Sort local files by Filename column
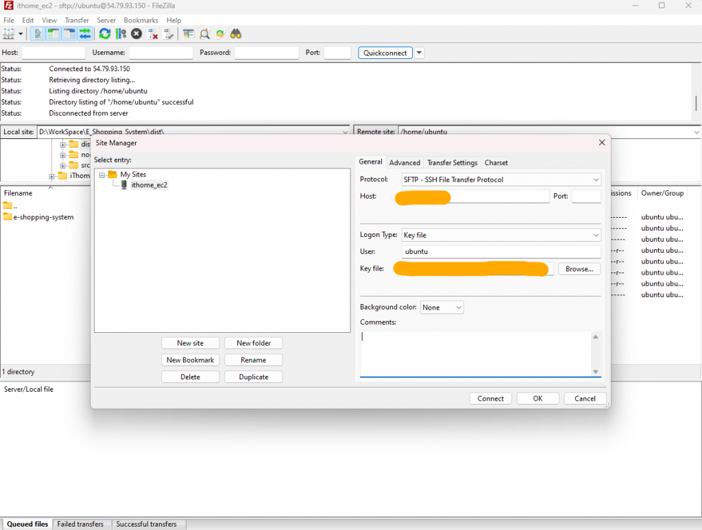The height and width of the screenshot is (530, 702). coord(18,193)
